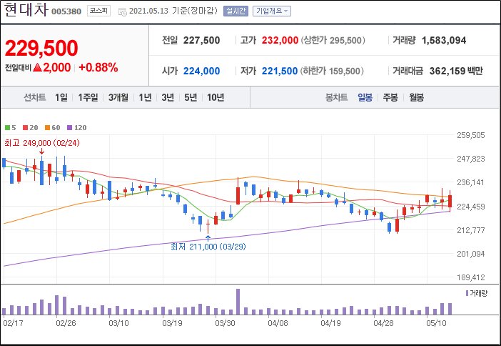This screenshot has width=501, height=346.
Task: Click the 봉차트 label
Action: 336,97
